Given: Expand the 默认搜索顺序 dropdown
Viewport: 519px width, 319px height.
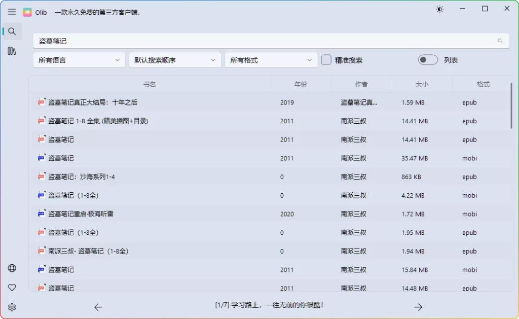Looking at the screenshot, I should pos(174,59).
